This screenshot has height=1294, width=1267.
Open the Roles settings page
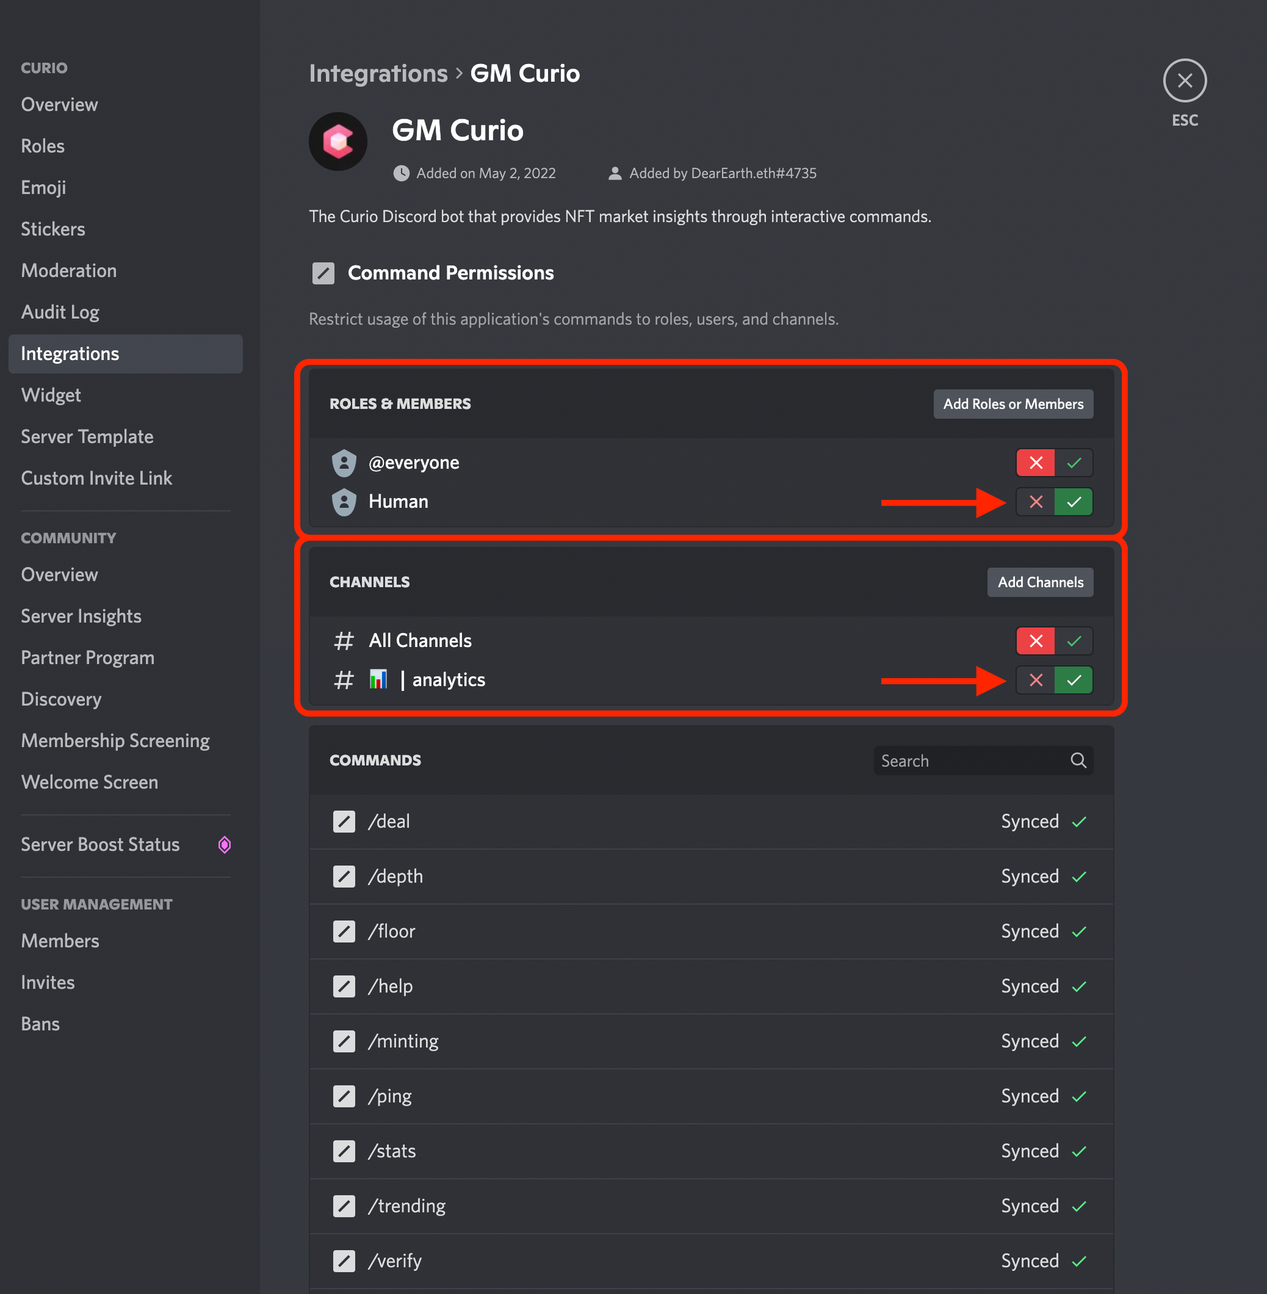pyautogui.click(x=126, y=146)
